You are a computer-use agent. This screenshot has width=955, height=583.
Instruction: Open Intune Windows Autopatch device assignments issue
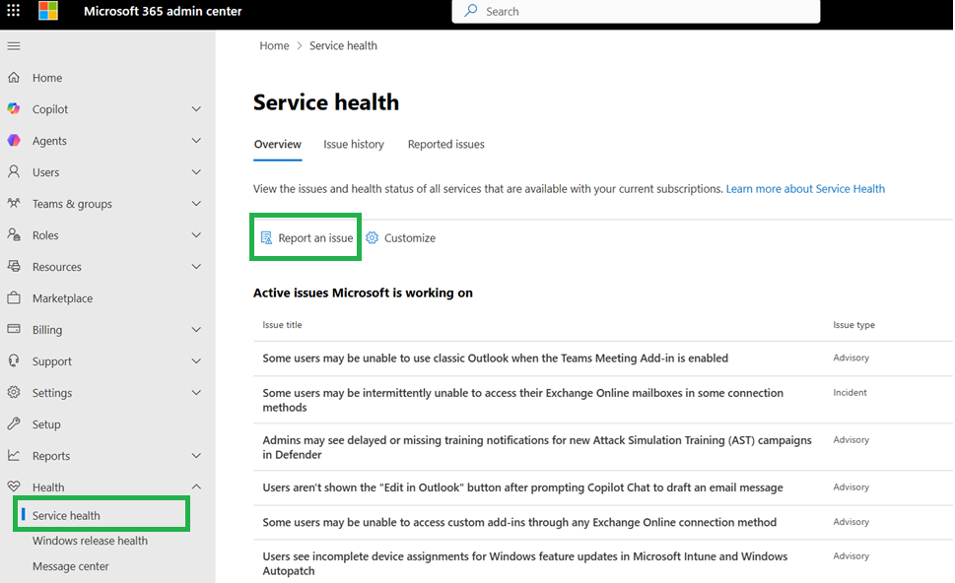[525, 563]
